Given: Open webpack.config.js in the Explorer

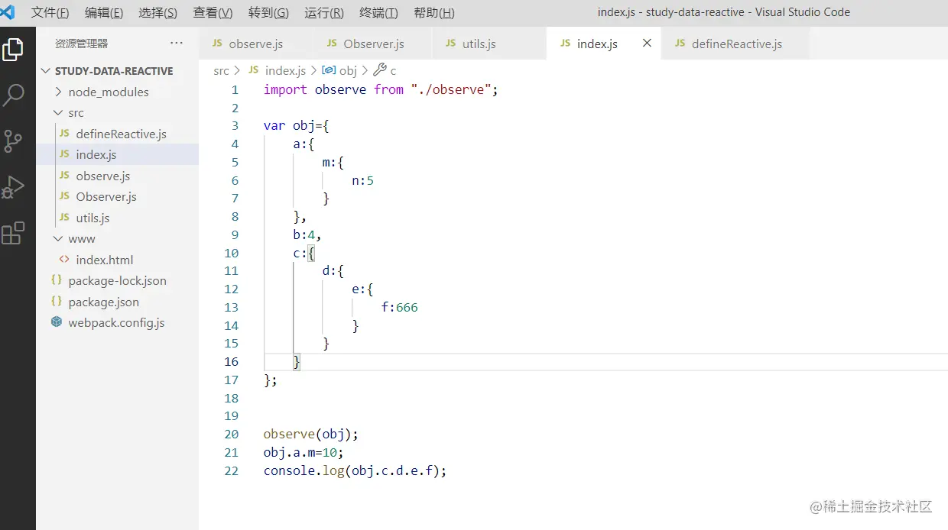Looking at the screenshot, I should 116,322.
